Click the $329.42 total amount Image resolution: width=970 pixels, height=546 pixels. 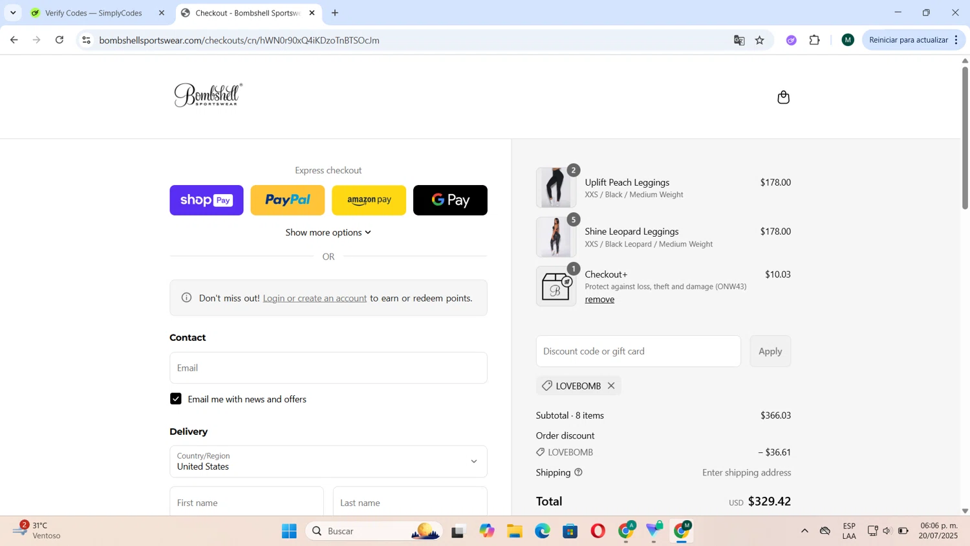(770, 501)
